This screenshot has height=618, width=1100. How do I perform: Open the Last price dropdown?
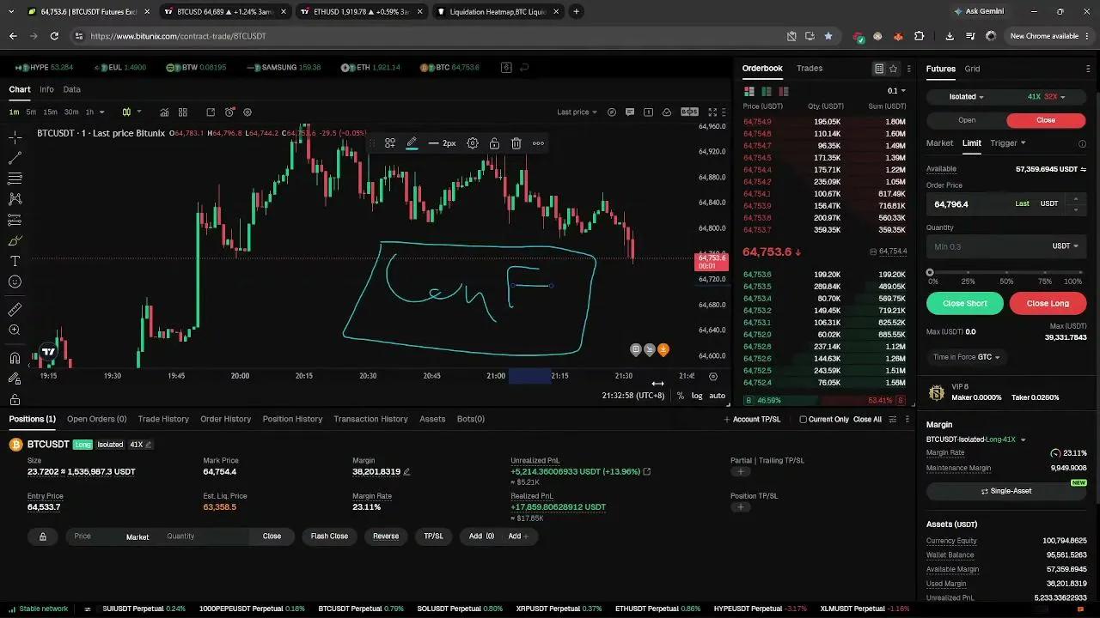coord(577,112)
